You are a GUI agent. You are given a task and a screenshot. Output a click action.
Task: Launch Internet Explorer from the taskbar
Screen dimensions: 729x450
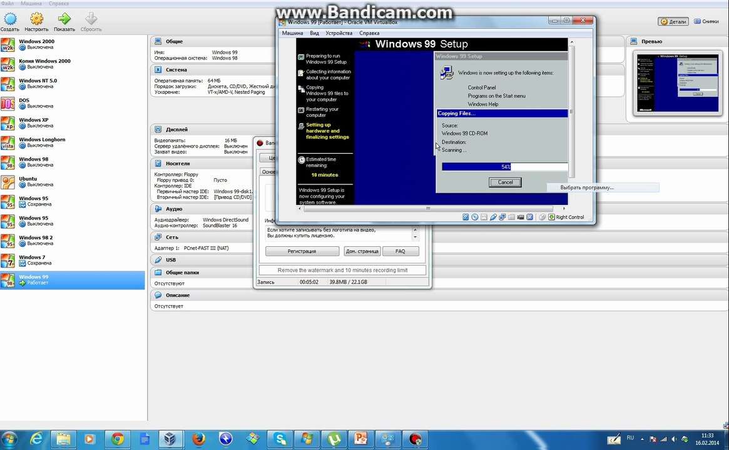pos(36,439)
